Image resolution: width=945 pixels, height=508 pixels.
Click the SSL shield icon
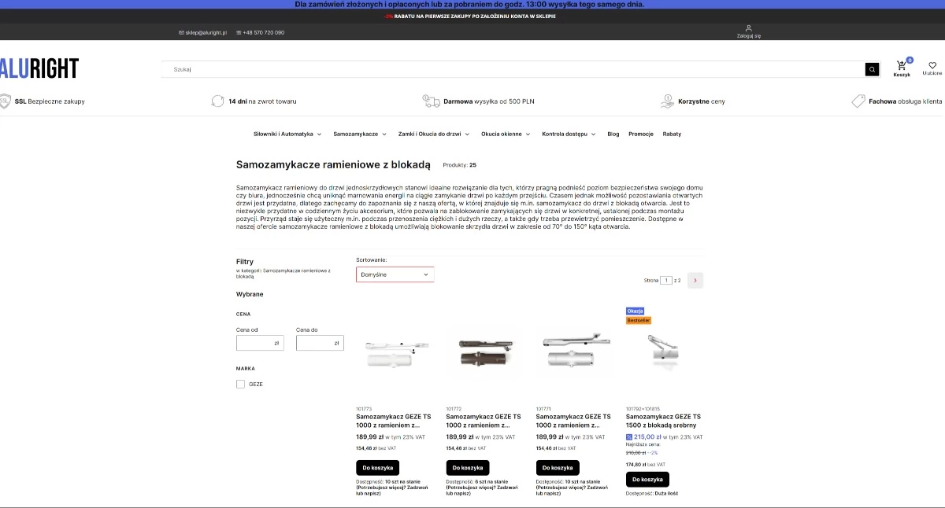tap(5, 101)
